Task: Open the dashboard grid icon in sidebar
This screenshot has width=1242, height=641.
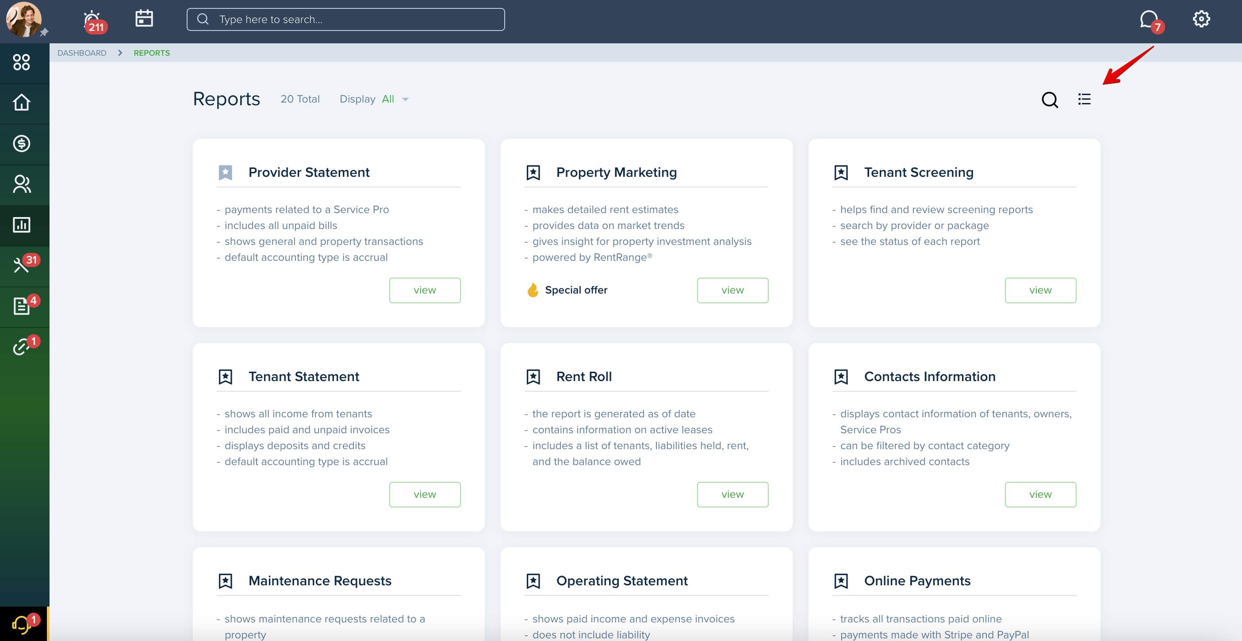Action: 21,62
